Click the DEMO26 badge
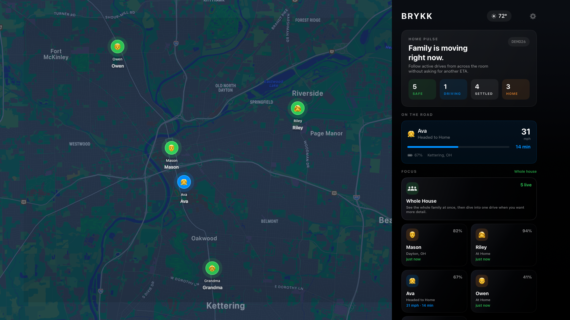This screenshot has height=320, width=570. pos(518,42)
